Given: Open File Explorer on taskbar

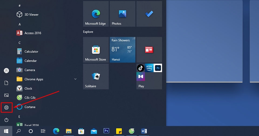Looking at the screenshot, I should pyautogui.click(x=69, y=131).
